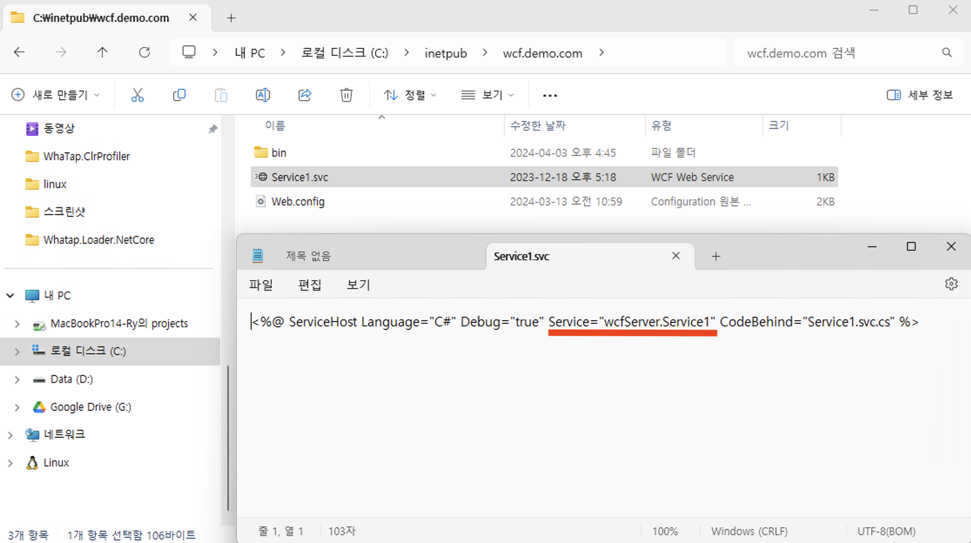Open the 편집 menu in Notepad
Viewport: 971px width, 543px height.
pos(309,285)
